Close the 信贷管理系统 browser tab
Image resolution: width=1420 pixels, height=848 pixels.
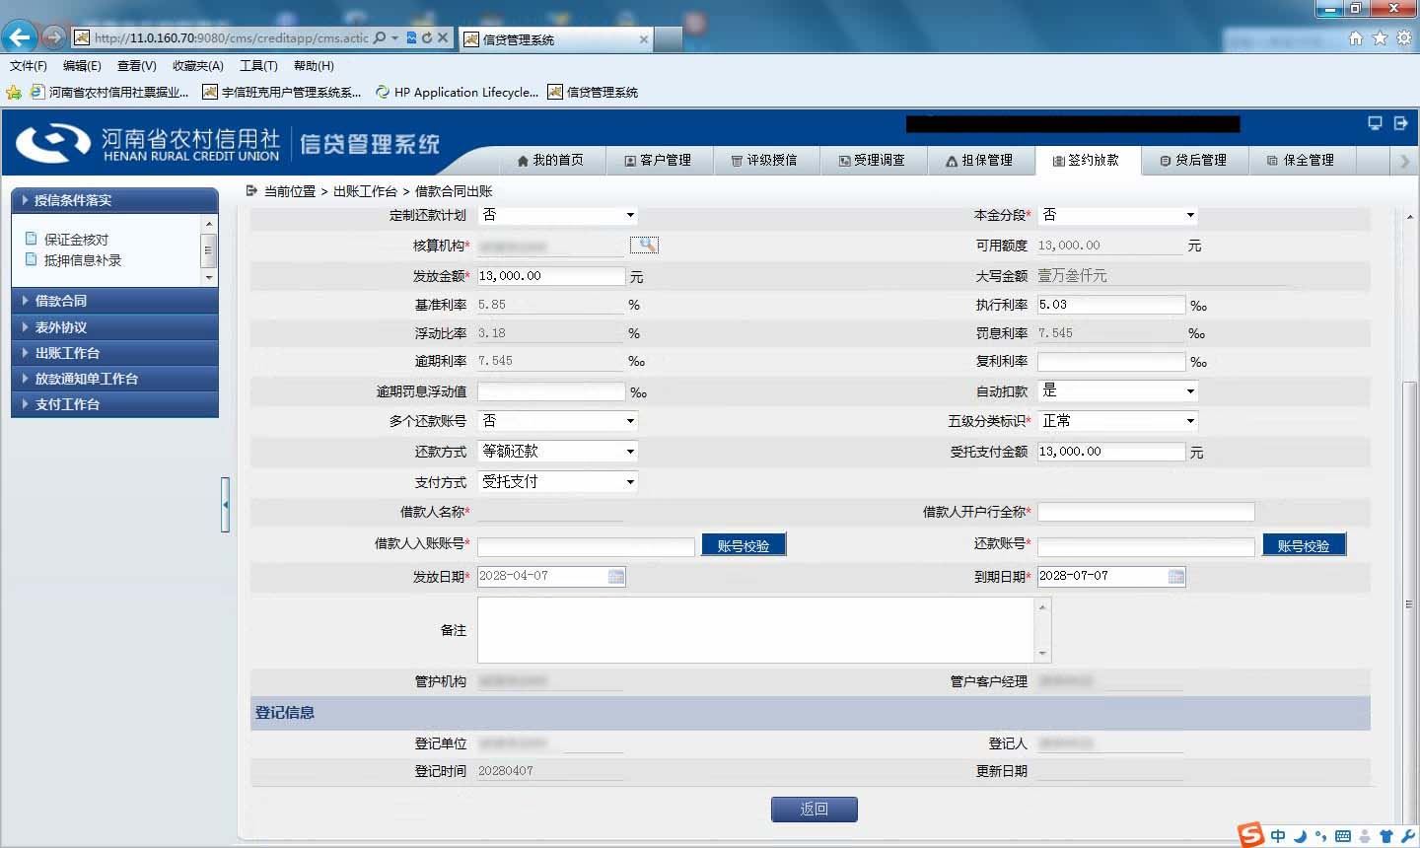pos(644,39)
